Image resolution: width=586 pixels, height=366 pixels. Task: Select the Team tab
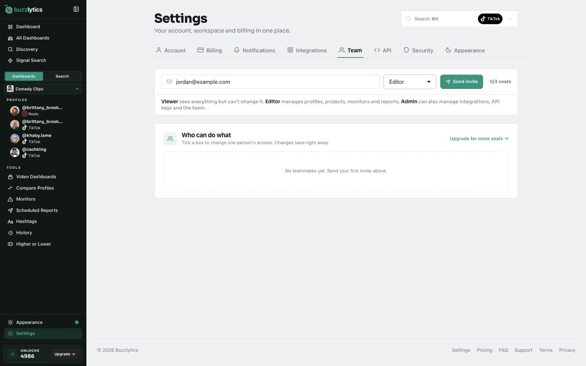[x=350, y=50]
